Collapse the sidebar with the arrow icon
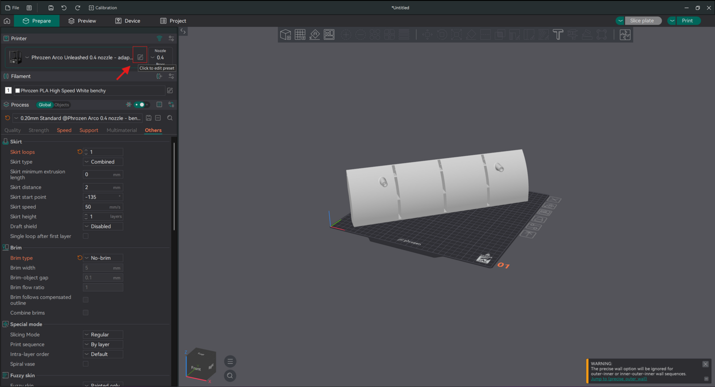The image size is (715, 387). (x=183, y=31)
